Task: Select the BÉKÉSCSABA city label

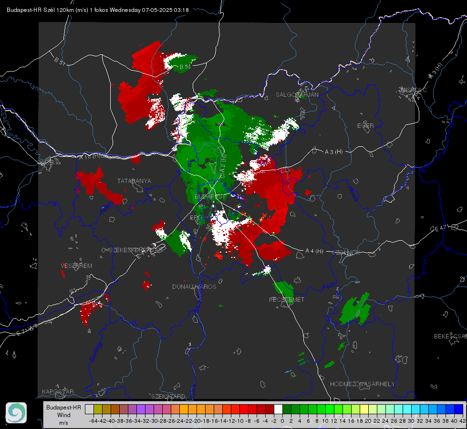Action: tap(450, 337)
